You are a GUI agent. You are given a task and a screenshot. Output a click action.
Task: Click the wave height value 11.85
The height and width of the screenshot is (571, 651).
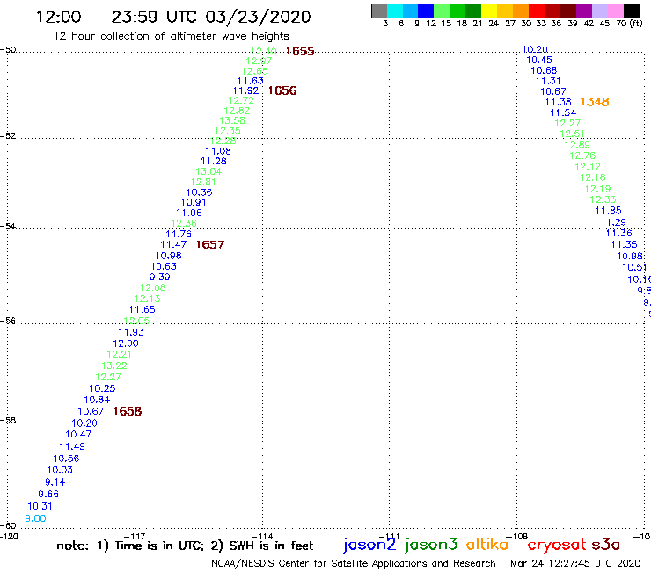(x=608, y=211)
